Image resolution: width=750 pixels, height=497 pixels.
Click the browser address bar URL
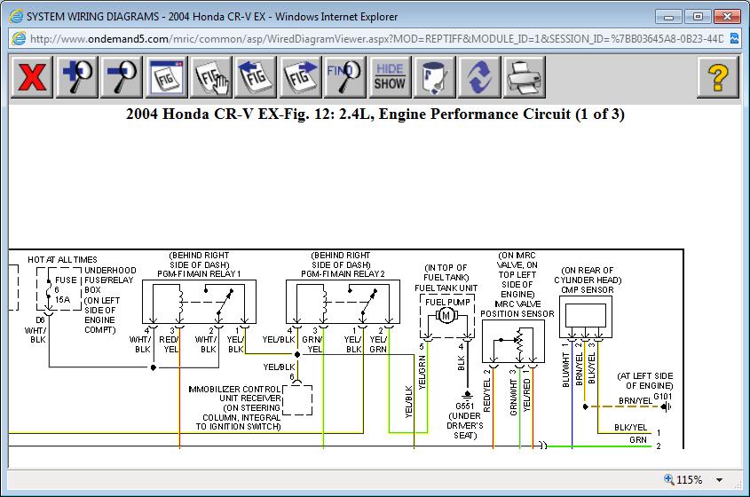(373, 39)
